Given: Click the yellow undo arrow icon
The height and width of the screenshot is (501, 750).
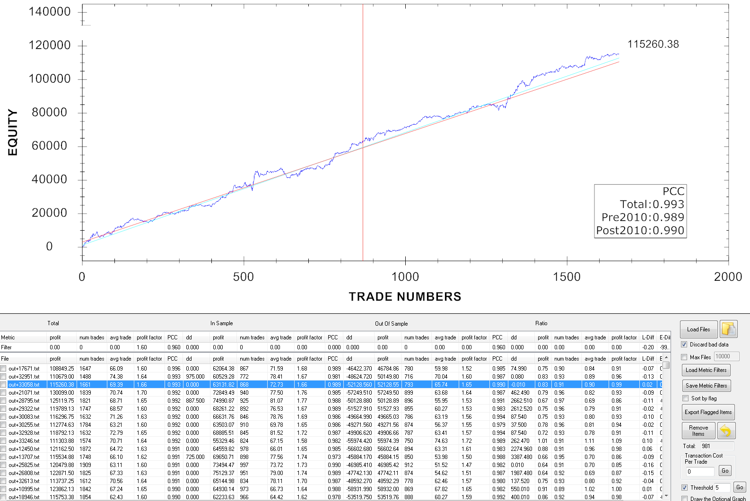Looking at the screenshot, I should [x=726, y=431].
